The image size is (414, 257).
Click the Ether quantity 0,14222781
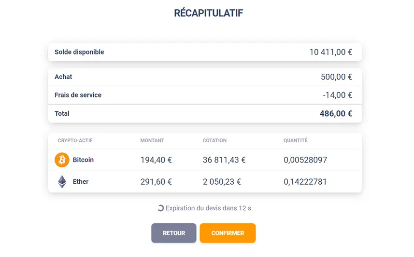(x=305, y=182)
